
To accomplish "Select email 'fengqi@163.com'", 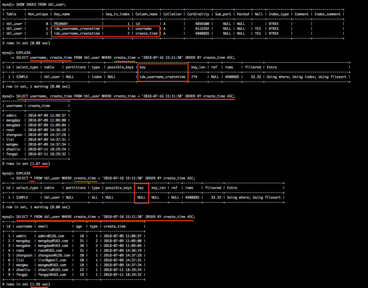I will [x=52, y=275].
